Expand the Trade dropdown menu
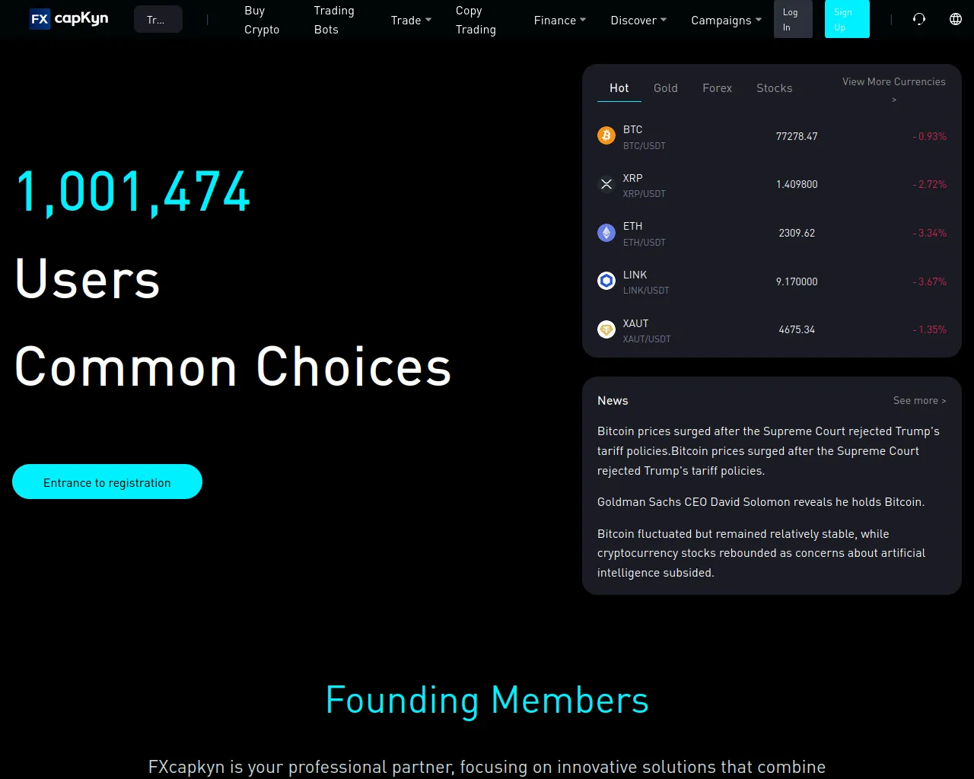974x779 pixels. tap(411, 20)
